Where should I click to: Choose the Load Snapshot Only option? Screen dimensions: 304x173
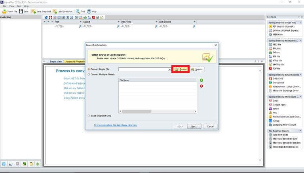click(89, 116)
